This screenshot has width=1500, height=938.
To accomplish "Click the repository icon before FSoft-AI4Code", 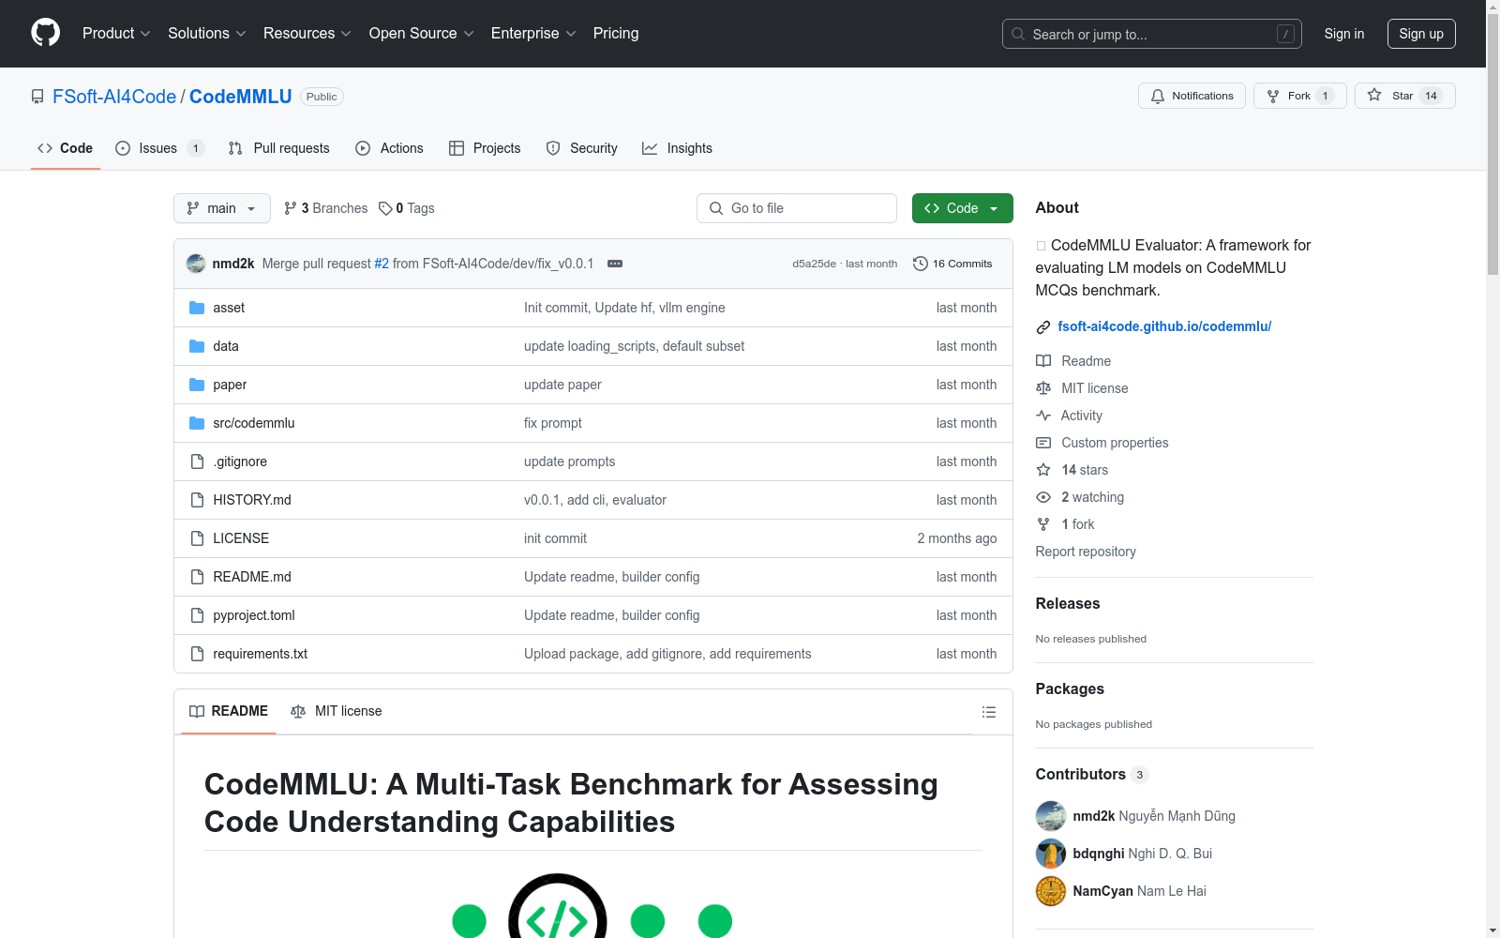I will pyautogui.click(x=37, y=97).
